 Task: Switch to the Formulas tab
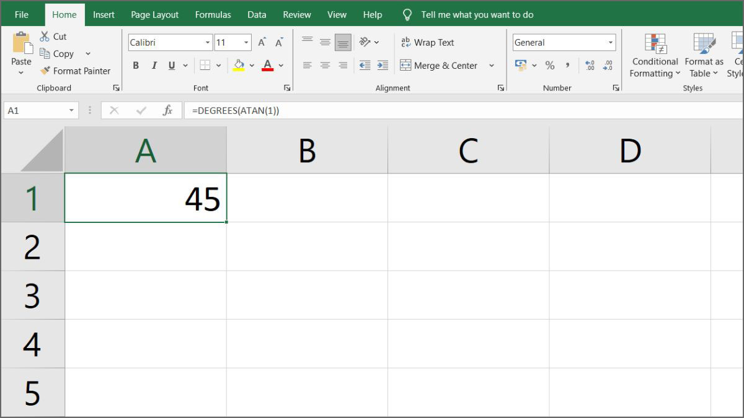click(213, 14)
